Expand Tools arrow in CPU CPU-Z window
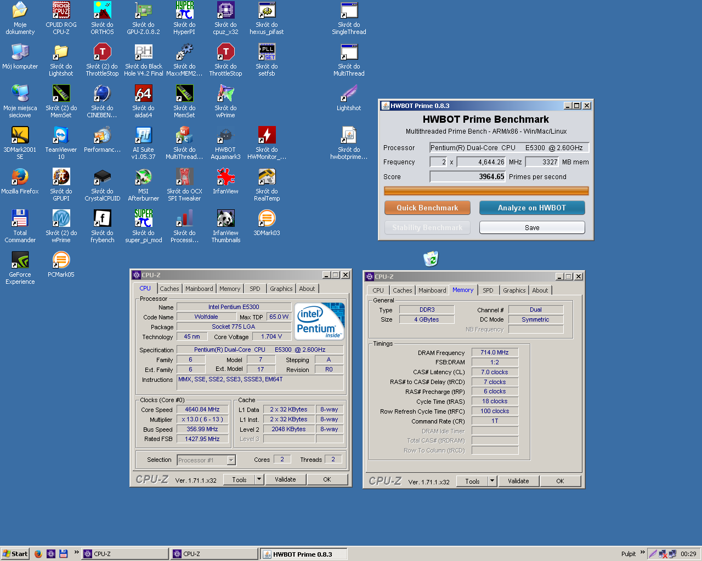Image resolution: width=702 pixels, height=561 pixels. 259,479
